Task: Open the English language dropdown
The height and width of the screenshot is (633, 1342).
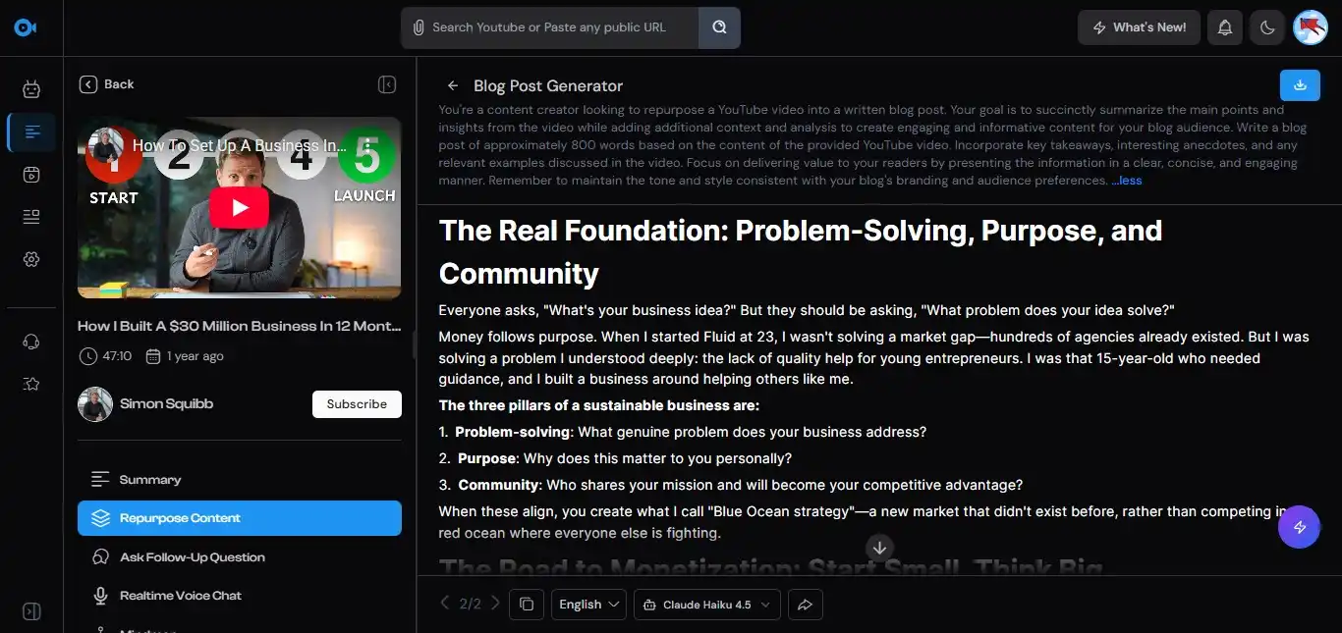Action: pyautogui.click(x=589, y=605)
